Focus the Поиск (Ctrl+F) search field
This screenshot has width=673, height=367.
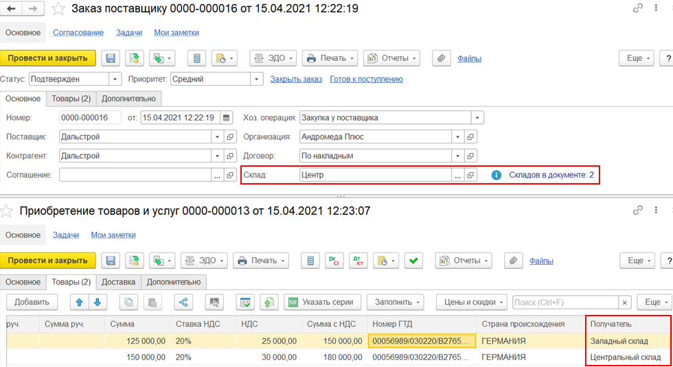(566, 303)
